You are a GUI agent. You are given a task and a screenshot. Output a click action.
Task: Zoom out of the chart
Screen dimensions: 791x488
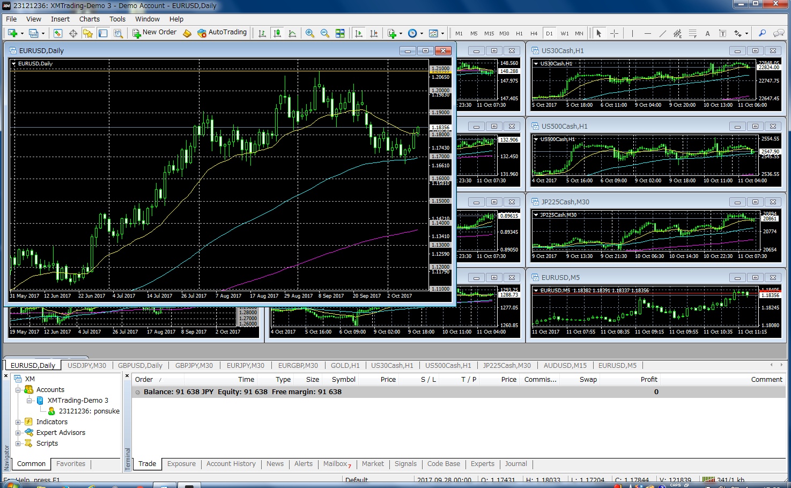(x=325, y=33)
